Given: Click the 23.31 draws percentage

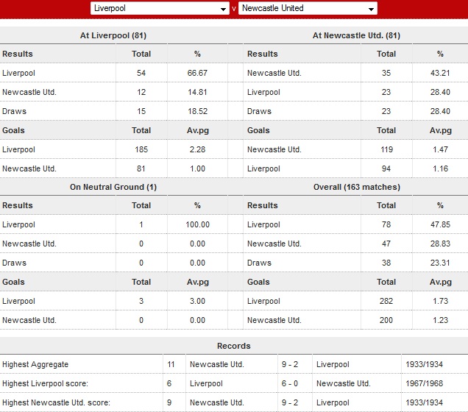Looking at the screenshot, I should pyautogui.click(x=440, y=263).
